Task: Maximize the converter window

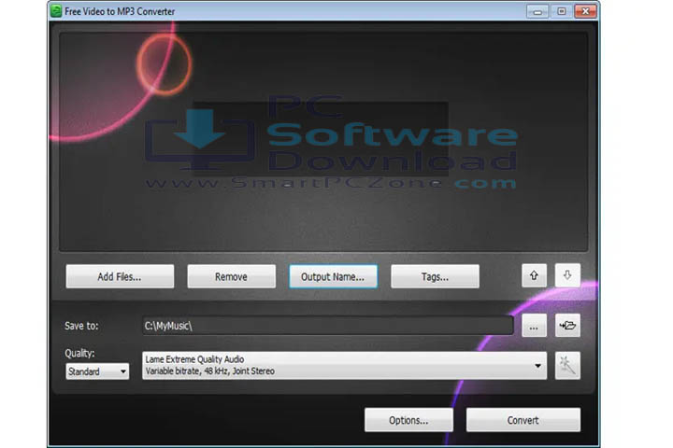Action: tap(562, 11)
